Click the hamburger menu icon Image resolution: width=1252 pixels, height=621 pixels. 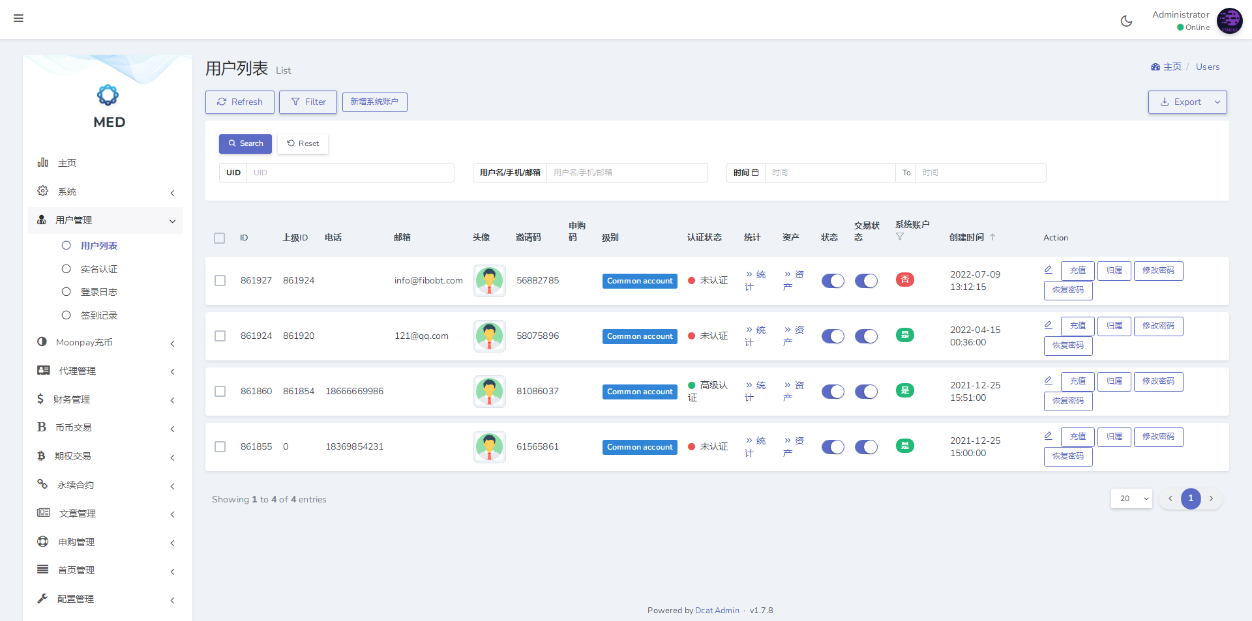tap(18, 18)
